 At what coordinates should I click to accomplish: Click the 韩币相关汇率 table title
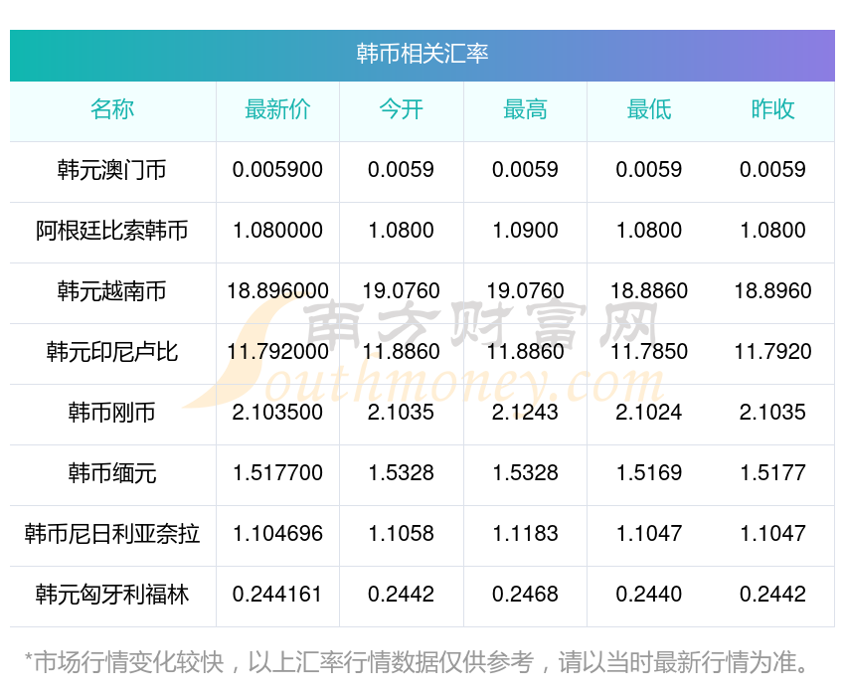coord(422,54)
